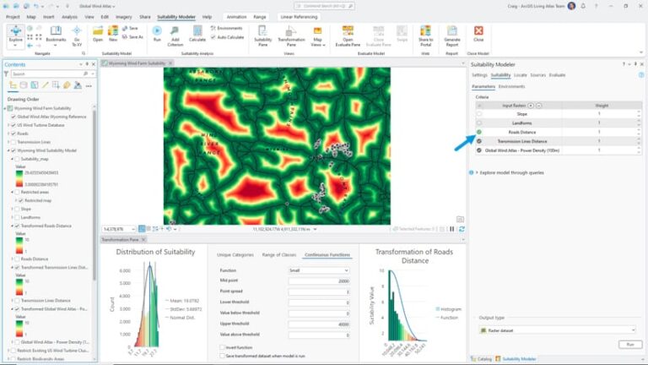Check Save transformed dataset when model is run
Screen dimensions: 648x365
(222, 356)
